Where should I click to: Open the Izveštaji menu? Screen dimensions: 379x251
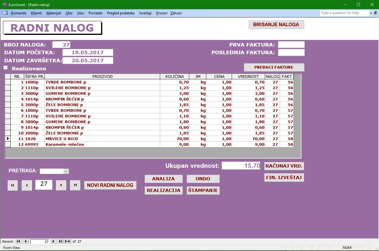(145, 13)
